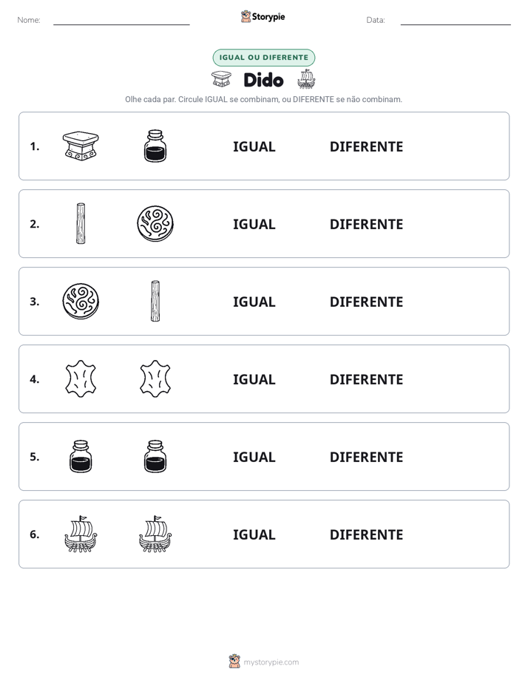Click the wooden stick in row 3
The width and height of the screenshot is (528, 683).
(x=155, y=301)
